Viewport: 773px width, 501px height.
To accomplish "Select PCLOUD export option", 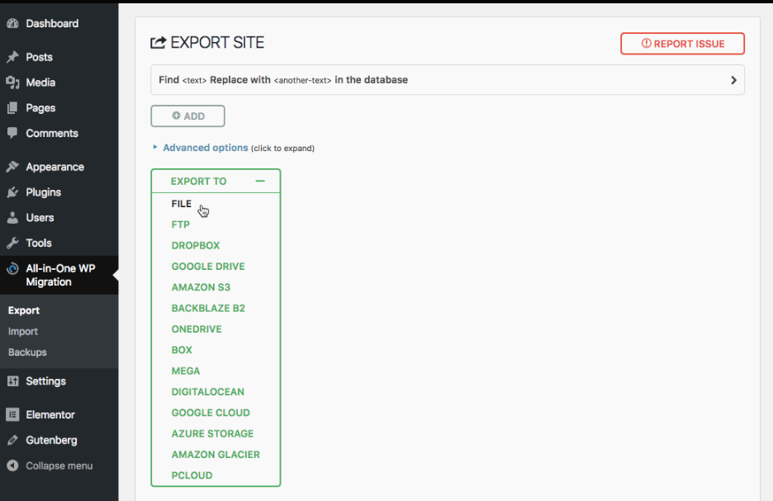I will coord(192,476).
